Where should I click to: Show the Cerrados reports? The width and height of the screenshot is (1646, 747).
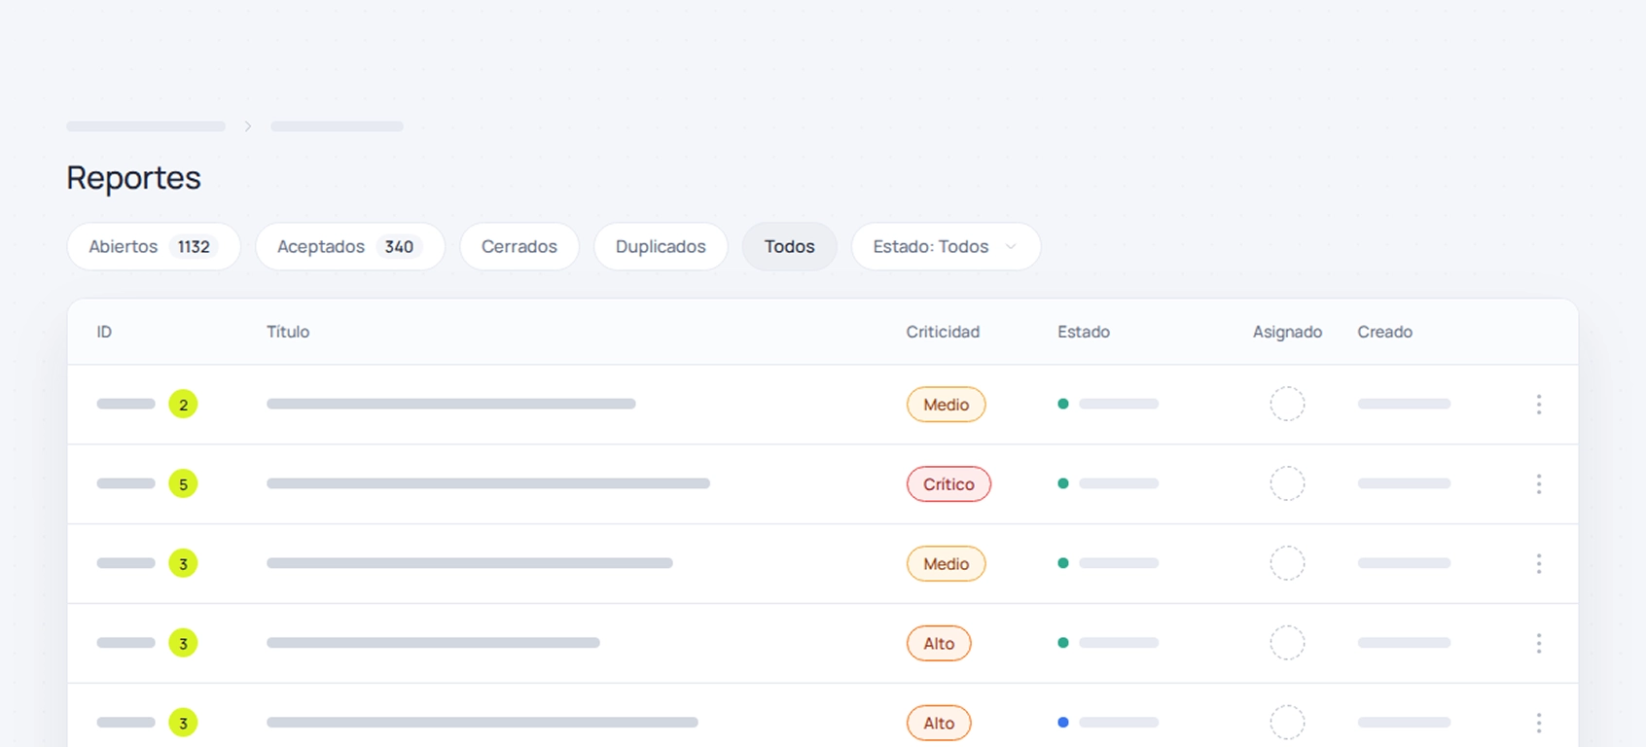click(x=519, y=247)
